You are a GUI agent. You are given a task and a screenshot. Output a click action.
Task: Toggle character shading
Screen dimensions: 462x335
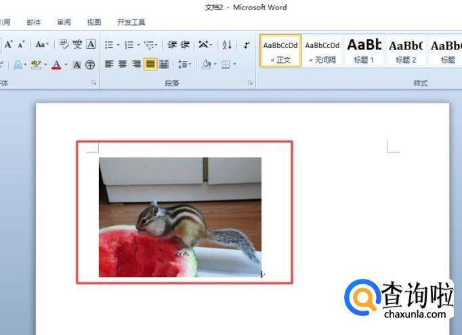[77, 65]
